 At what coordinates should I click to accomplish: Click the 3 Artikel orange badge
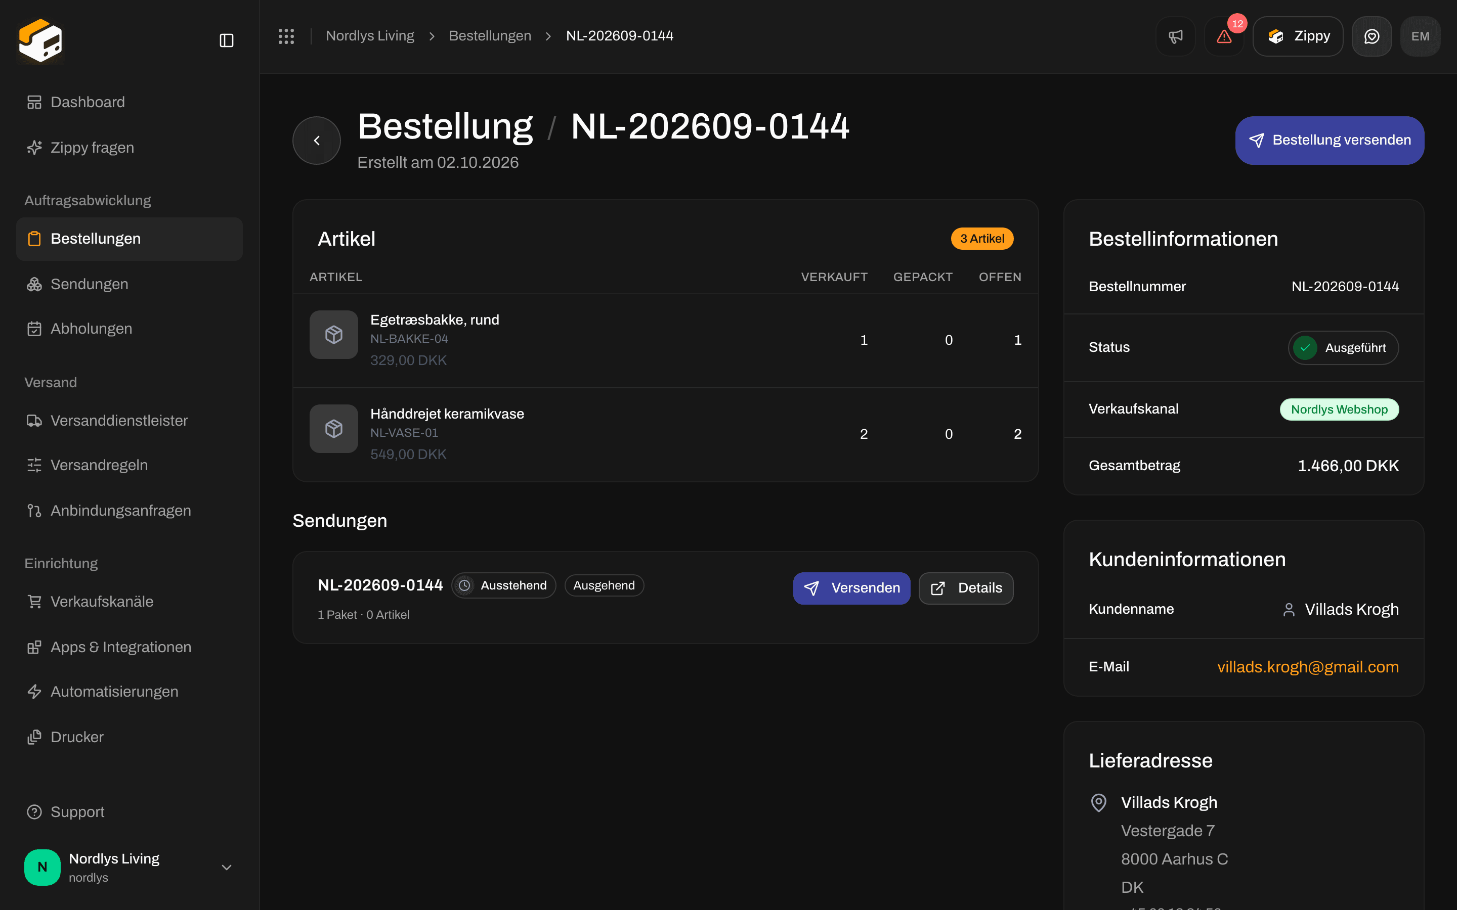click(982, 239)
